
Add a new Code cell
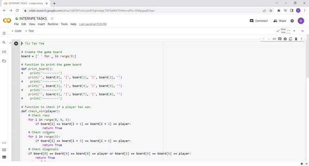tap(16, 31)
